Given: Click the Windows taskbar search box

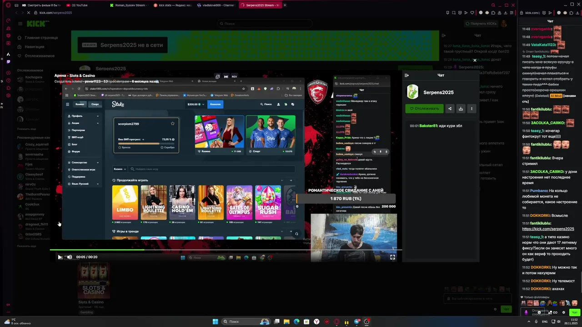Looking at the screenshot, I should pos(246,322).
